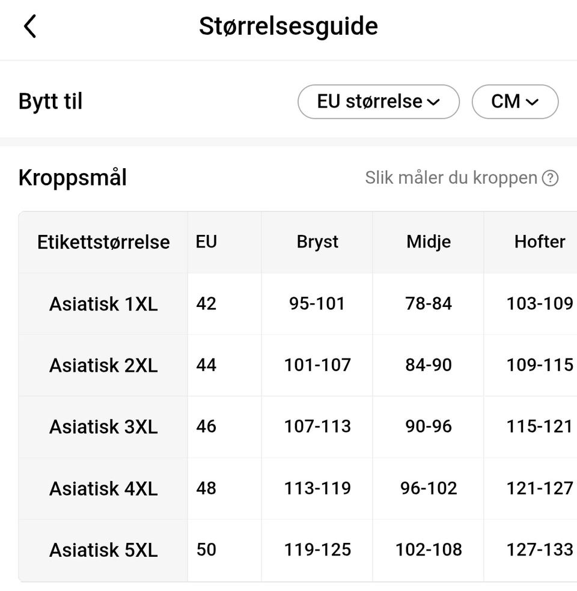Click the EU column header
The image size is (577, 591).
pyautogui.click(x=206, y=242)
